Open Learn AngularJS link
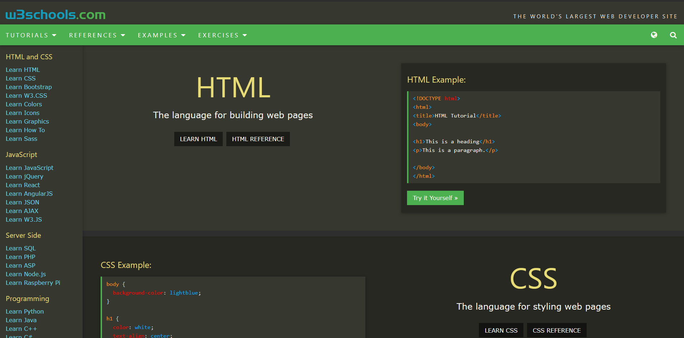 (x=29, y=194)
